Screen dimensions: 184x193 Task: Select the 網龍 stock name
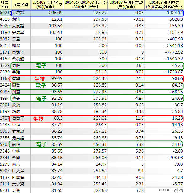pyautogui.click(x=16, y=92)
